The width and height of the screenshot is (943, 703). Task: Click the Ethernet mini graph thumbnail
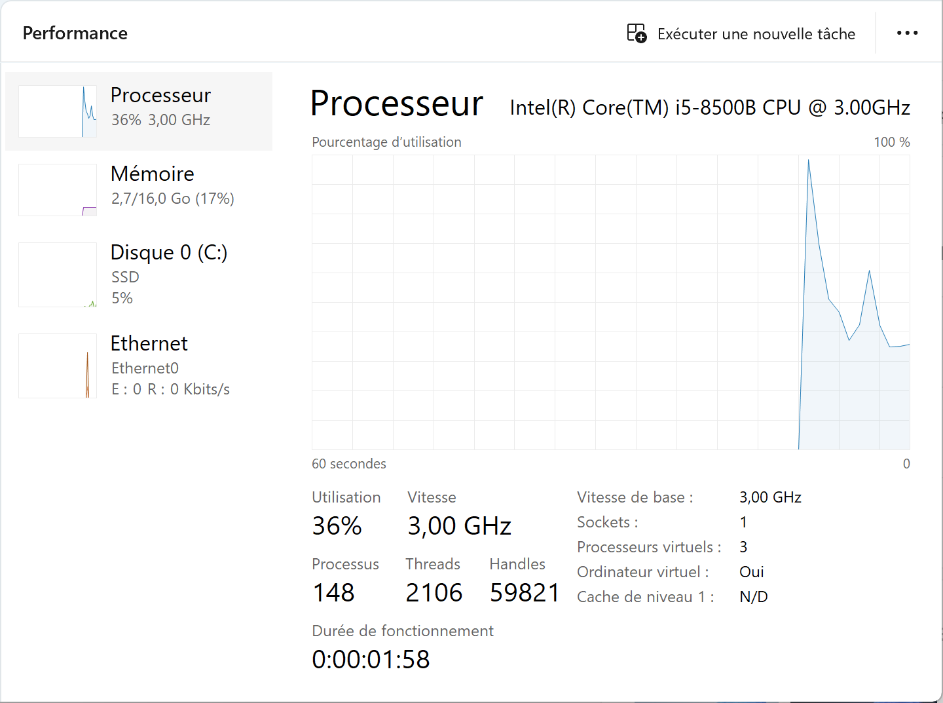click(58, 366)
